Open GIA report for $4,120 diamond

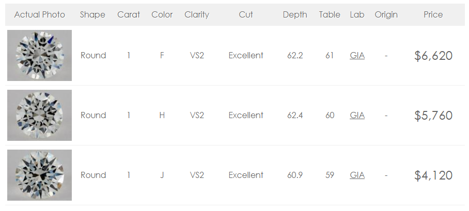(x=357, y=175)
